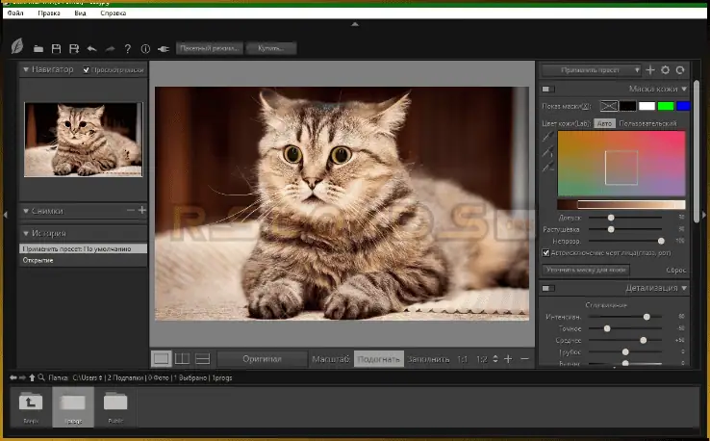
Task: Click the Пакетный режим button
Action: point(209,48)
